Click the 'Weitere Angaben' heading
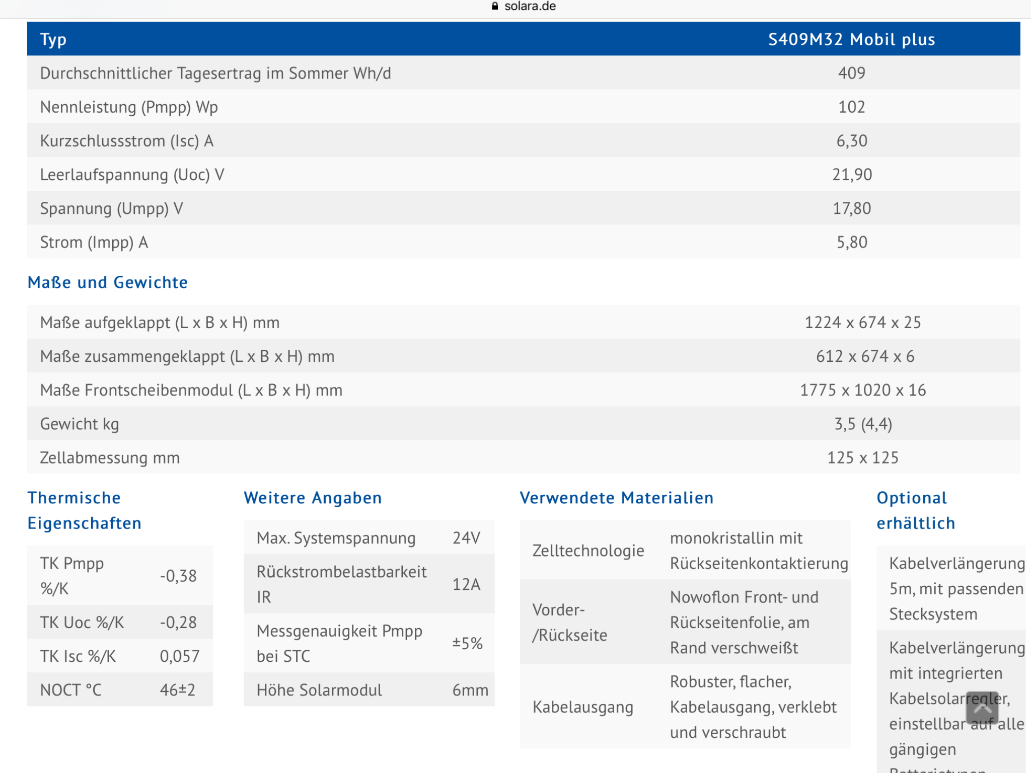1031x773 pixels. coord(313,498)
